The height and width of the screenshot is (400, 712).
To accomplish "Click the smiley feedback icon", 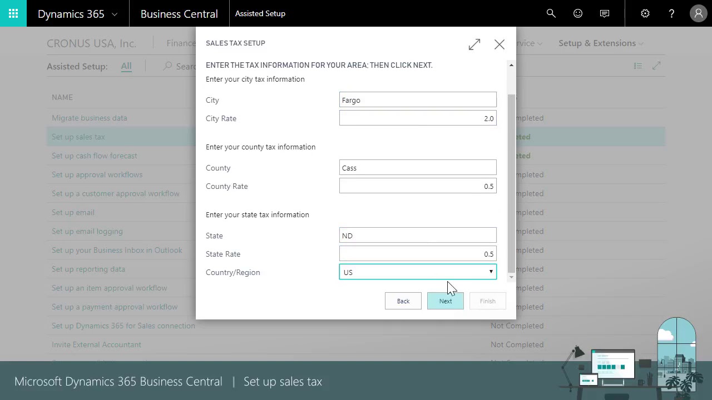I will 578,13.
